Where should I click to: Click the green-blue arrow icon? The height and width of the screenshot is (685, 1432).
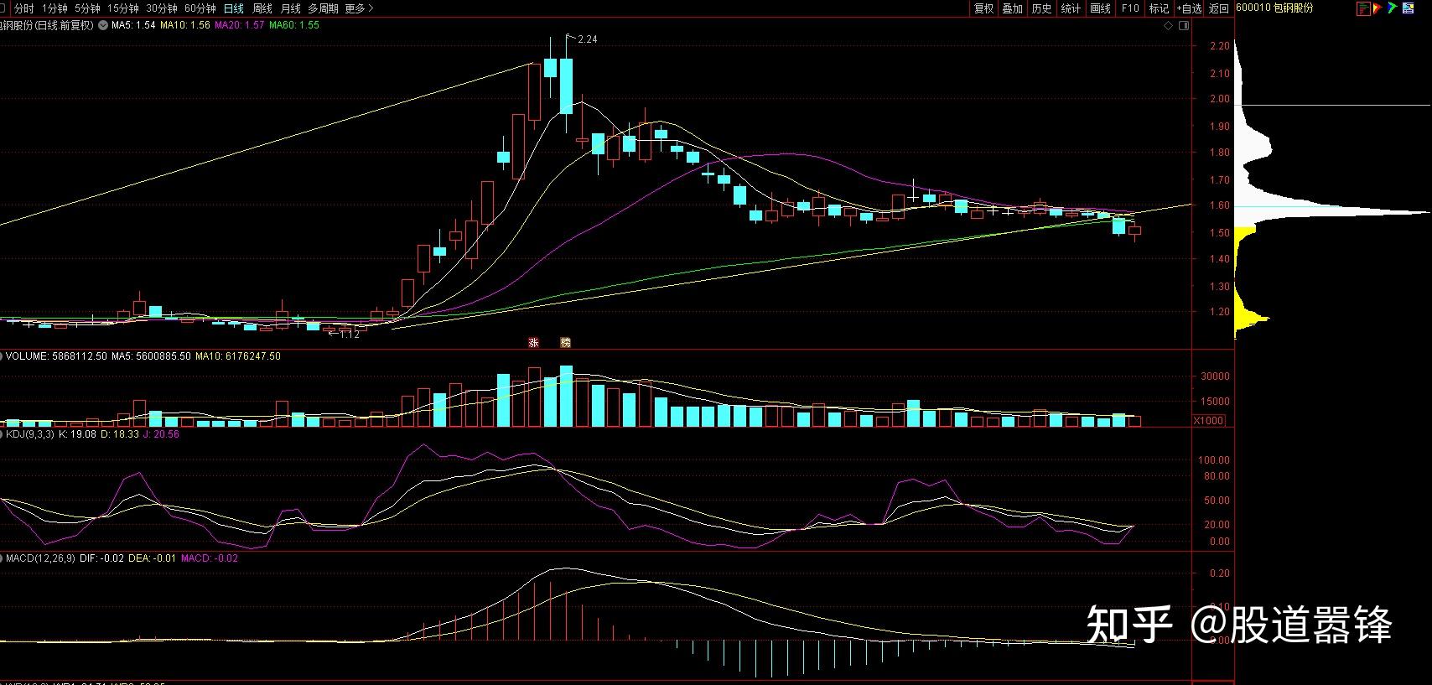pyautogui.click(x=1393, y=8)
